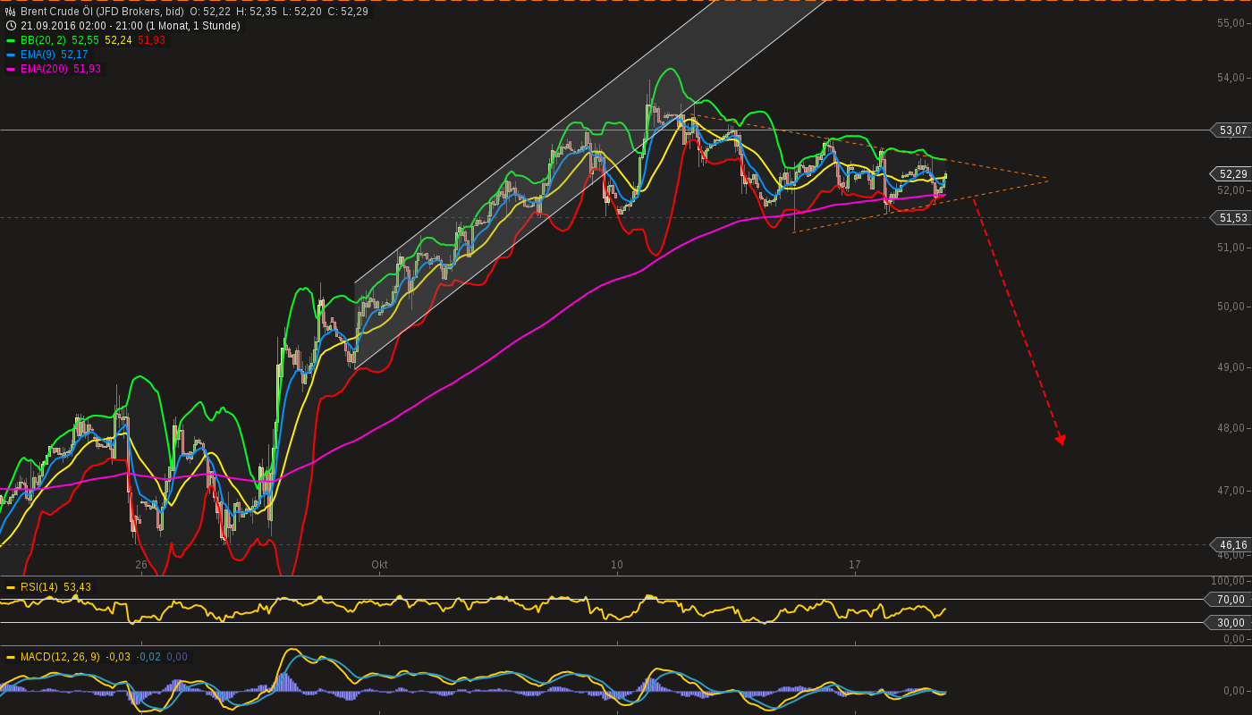Click the MACD value -0,03
Image resolution: width=1252 pixels, height=715 pixels.
[118, 657]
